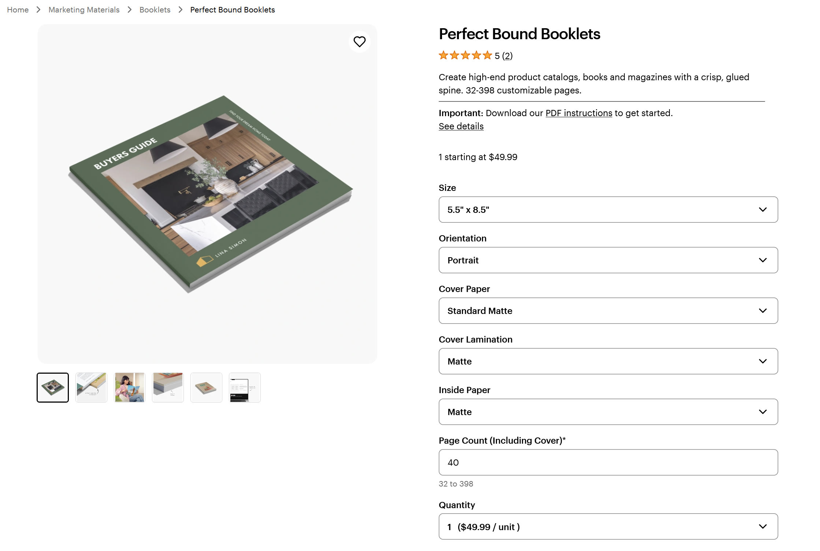Open the Booklets breadcrumb category

pyautogui.click(x=155, y=10)
